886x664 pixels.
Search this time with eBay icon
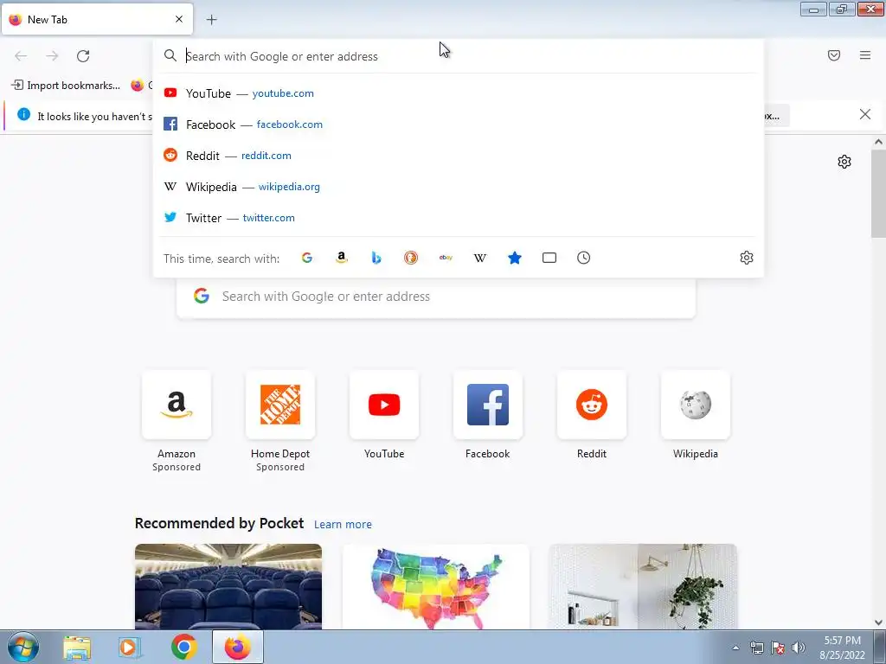tap(446, 258)
